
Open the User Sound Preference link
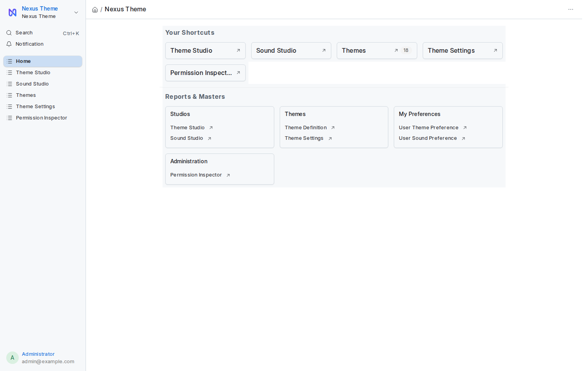click(x=428, y=138)
